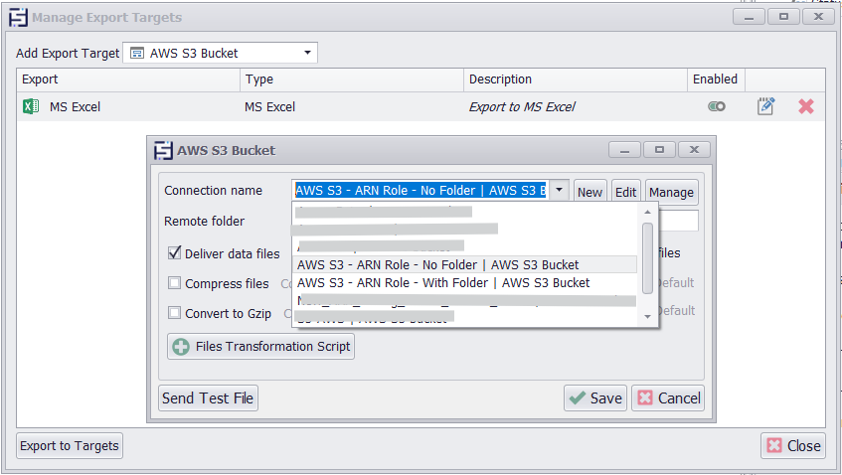Click MS Excel in Type column
This screenshot has height=475, width=842.
click(x=270, y=106)
